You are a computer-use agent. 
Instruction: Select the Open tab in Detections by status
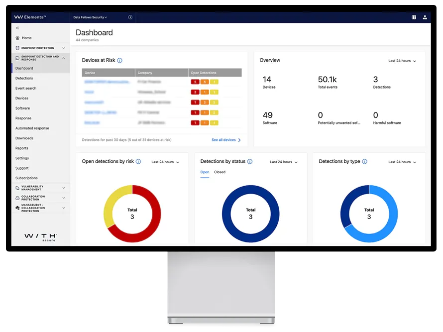[x=205, y=172]
